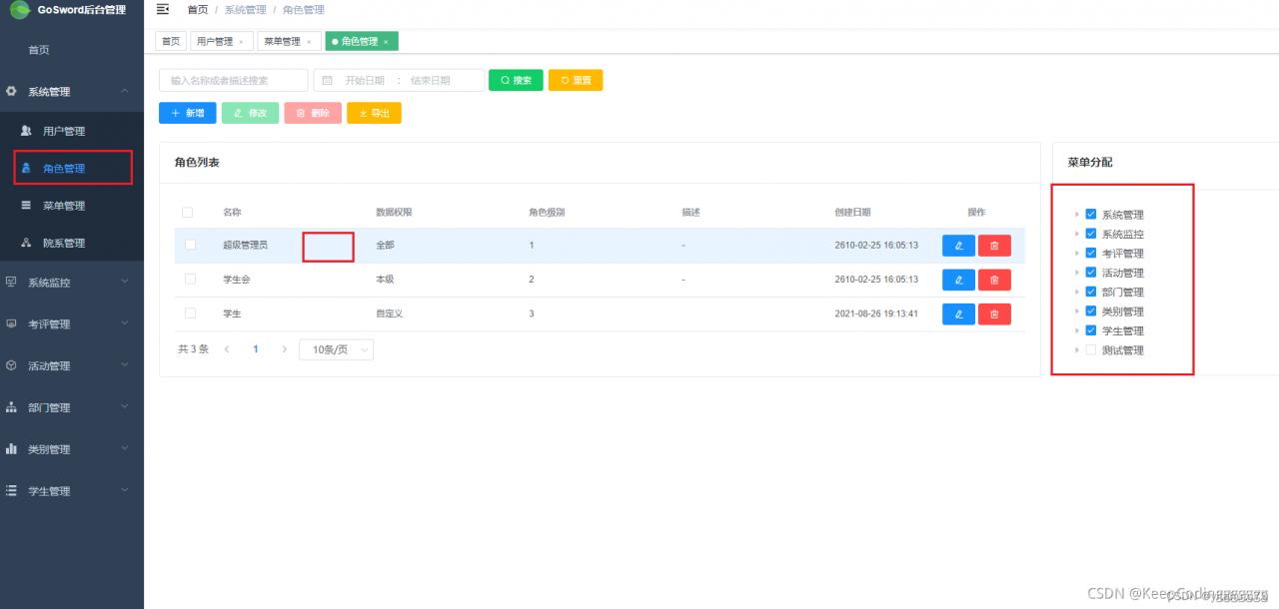This screenshot has height=609, width=1279.
Task: Check the 学生会 row checkbox
Action: coord(191,280)
